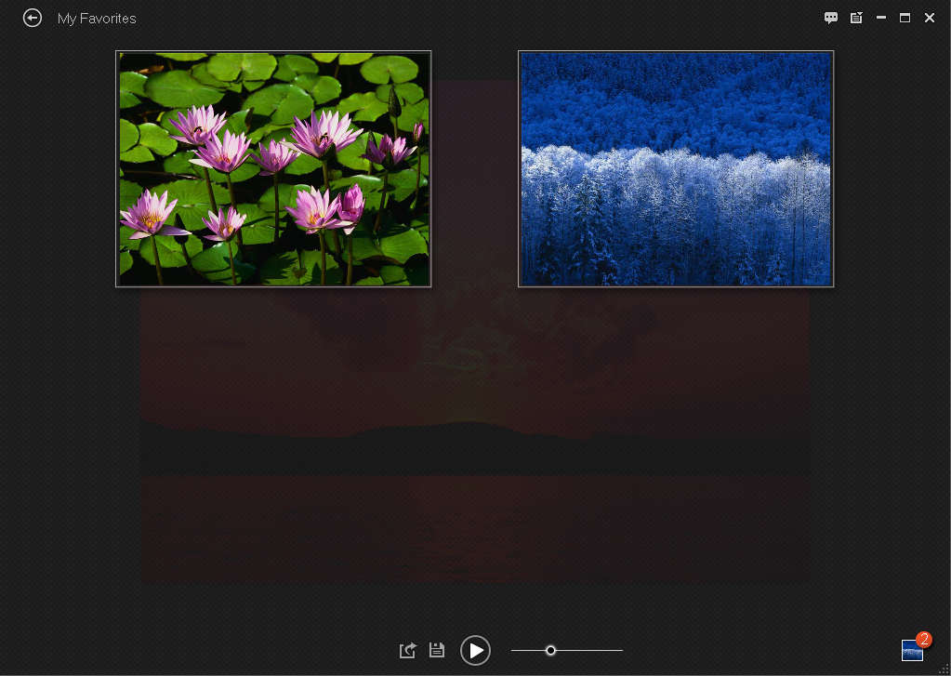Adjust the thumbnail size slider handle

tap(550, 651)
